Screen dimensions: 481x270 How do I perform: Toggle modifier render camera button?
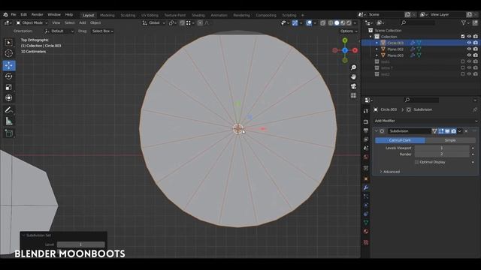[454, 131]
